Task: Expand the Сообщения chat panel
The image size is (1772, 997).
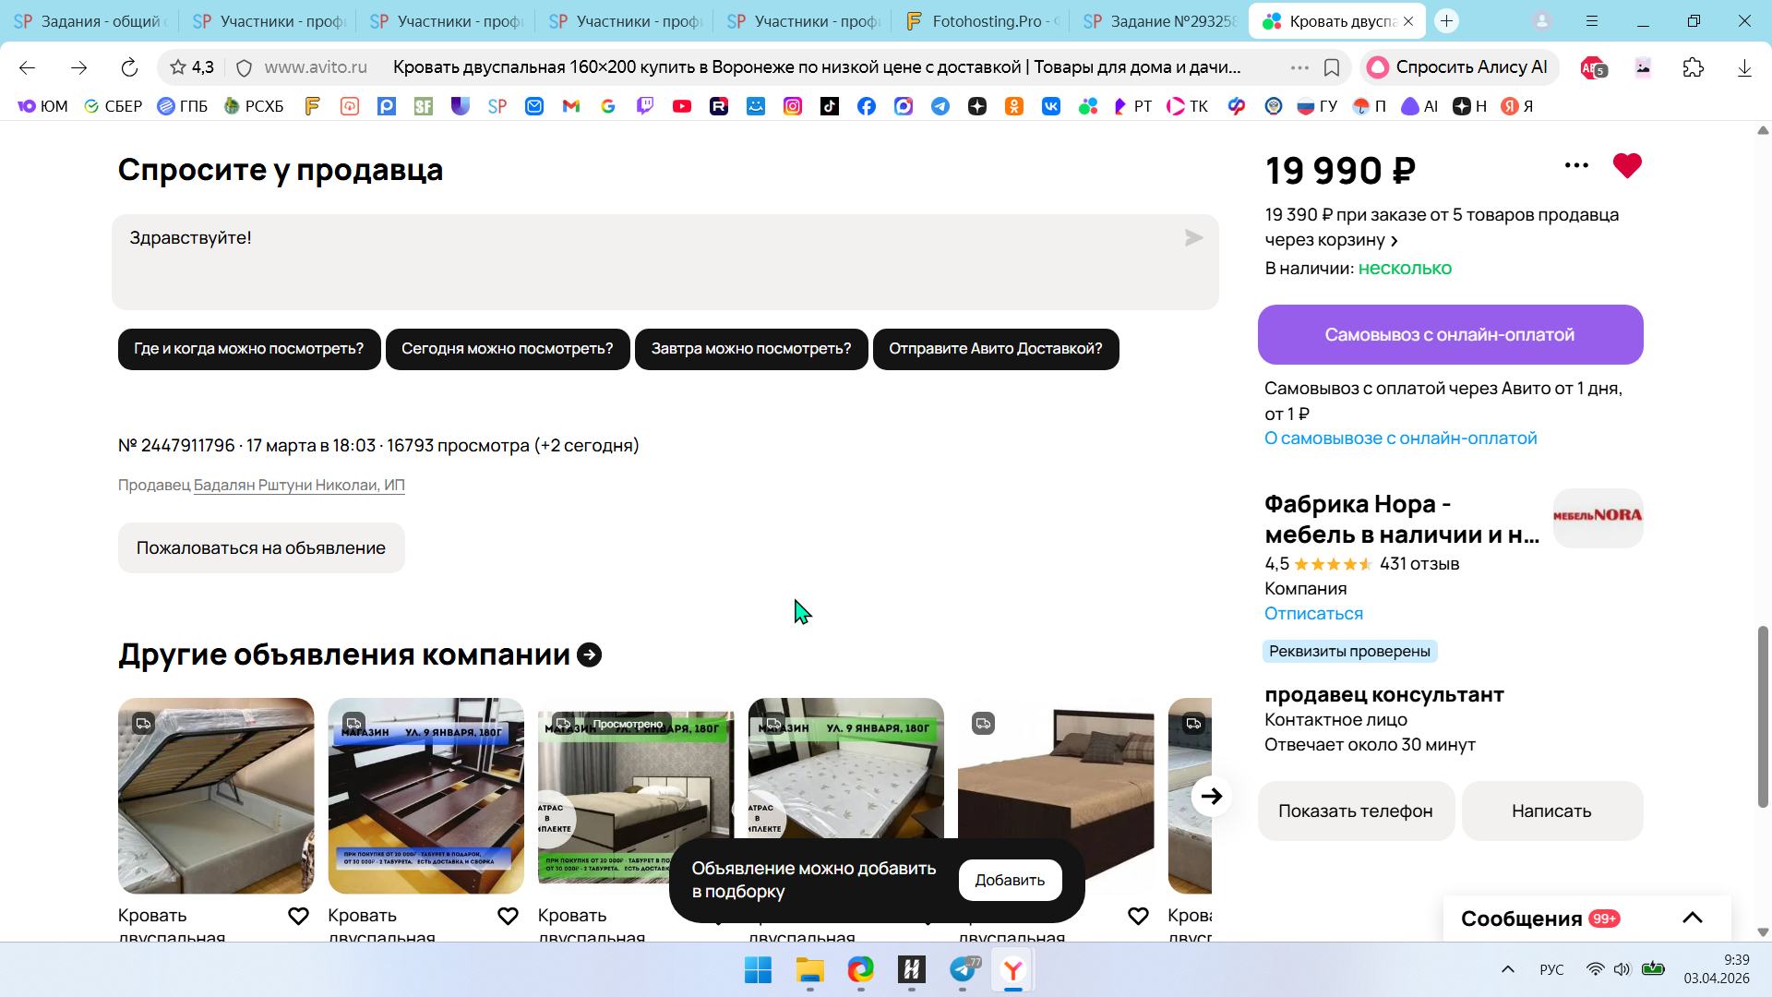Action: tap(1692, 918)
